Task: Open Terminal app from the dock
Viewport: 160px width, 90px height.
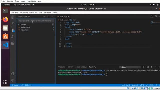Action: pos(5,11)
